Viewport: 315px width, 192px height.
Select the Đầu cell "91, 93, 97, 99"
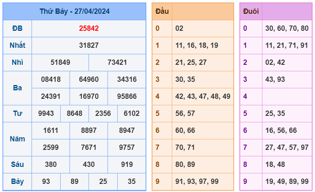[197, 181]
